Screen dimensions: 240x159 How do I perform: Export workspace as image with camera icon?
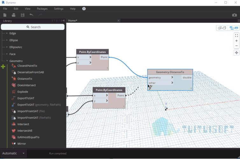tap(235, 15)
